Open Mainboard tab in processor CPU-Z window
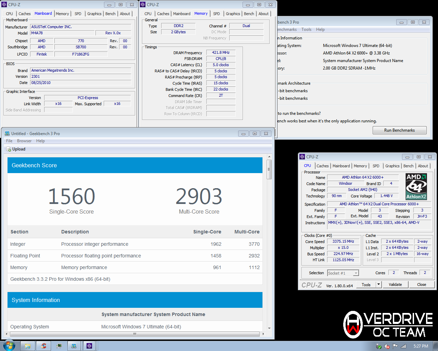This screenshot has width=438, height=351. [341, 166]
